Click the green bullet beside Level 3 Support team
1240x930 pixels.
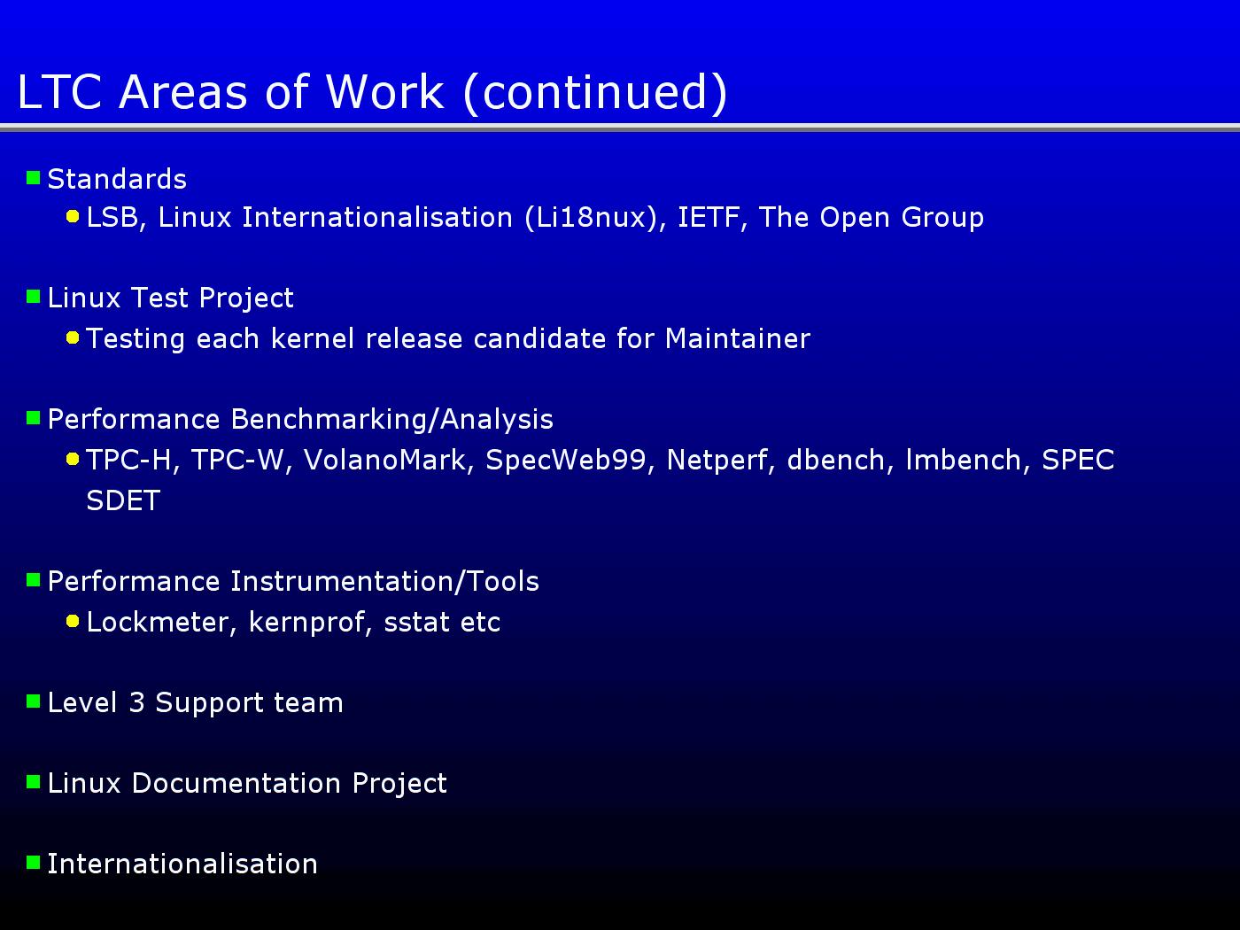click(34, 701)
